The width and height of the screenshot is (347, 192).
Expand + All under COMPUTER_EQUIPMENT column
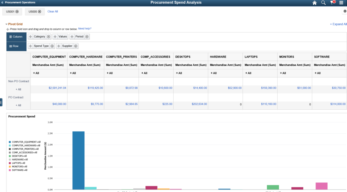(x=36, y=73)
